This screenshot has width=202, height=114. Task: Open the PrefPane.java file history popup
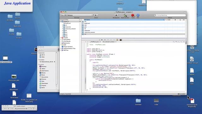tap(95, 42)
